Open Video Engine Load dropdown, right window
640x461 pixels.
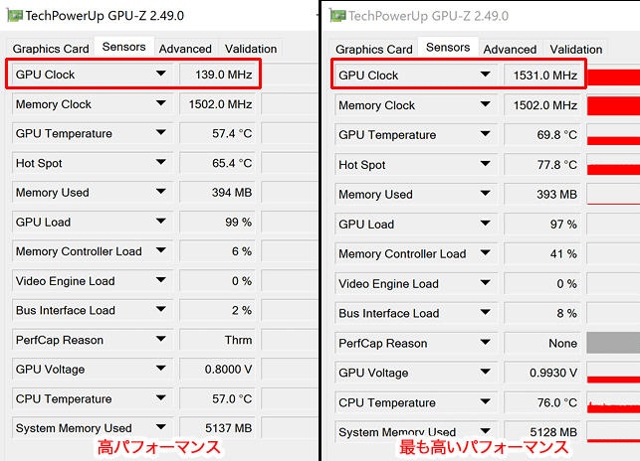(486, 283)
